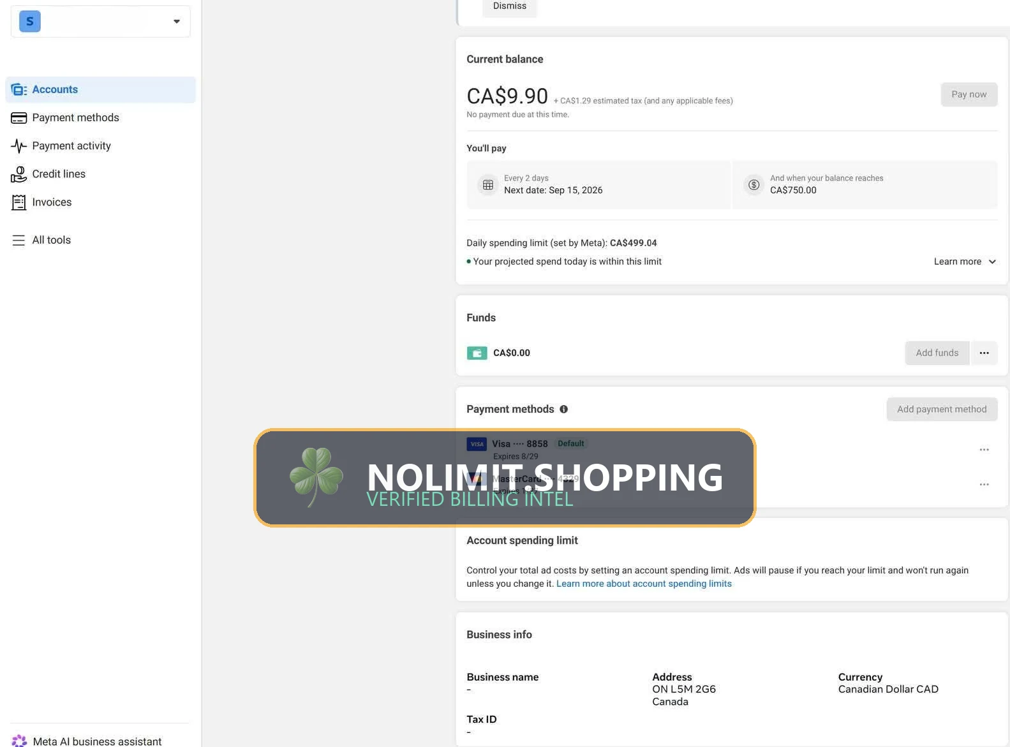Click the ON L5M 2G6 address text

tap(684, 689)
